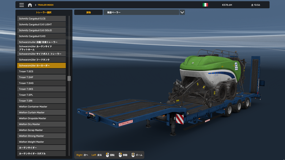Click the Italian flag icon

[205, 5]
